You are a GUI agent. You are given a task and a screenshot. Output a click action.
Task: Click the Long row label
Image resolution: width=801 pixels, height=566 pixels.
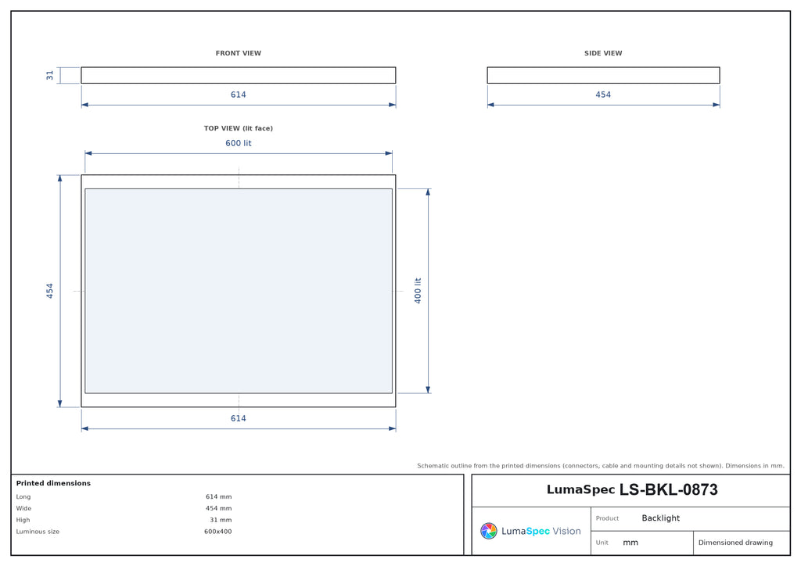click(x=23, y=496)
